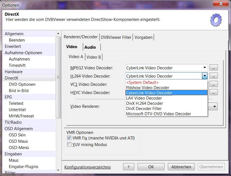
Task: Toggle the YUV mixing Modus checkbox
Action: click(69, 144)
